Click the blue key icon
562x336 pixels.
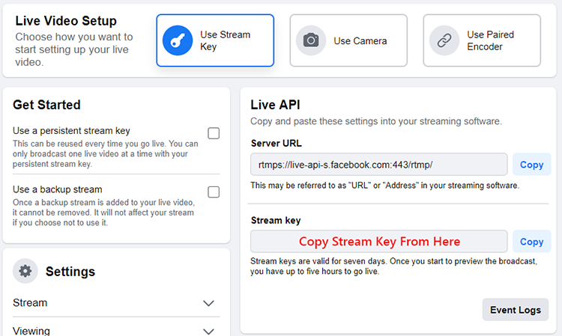click(178, 40)
